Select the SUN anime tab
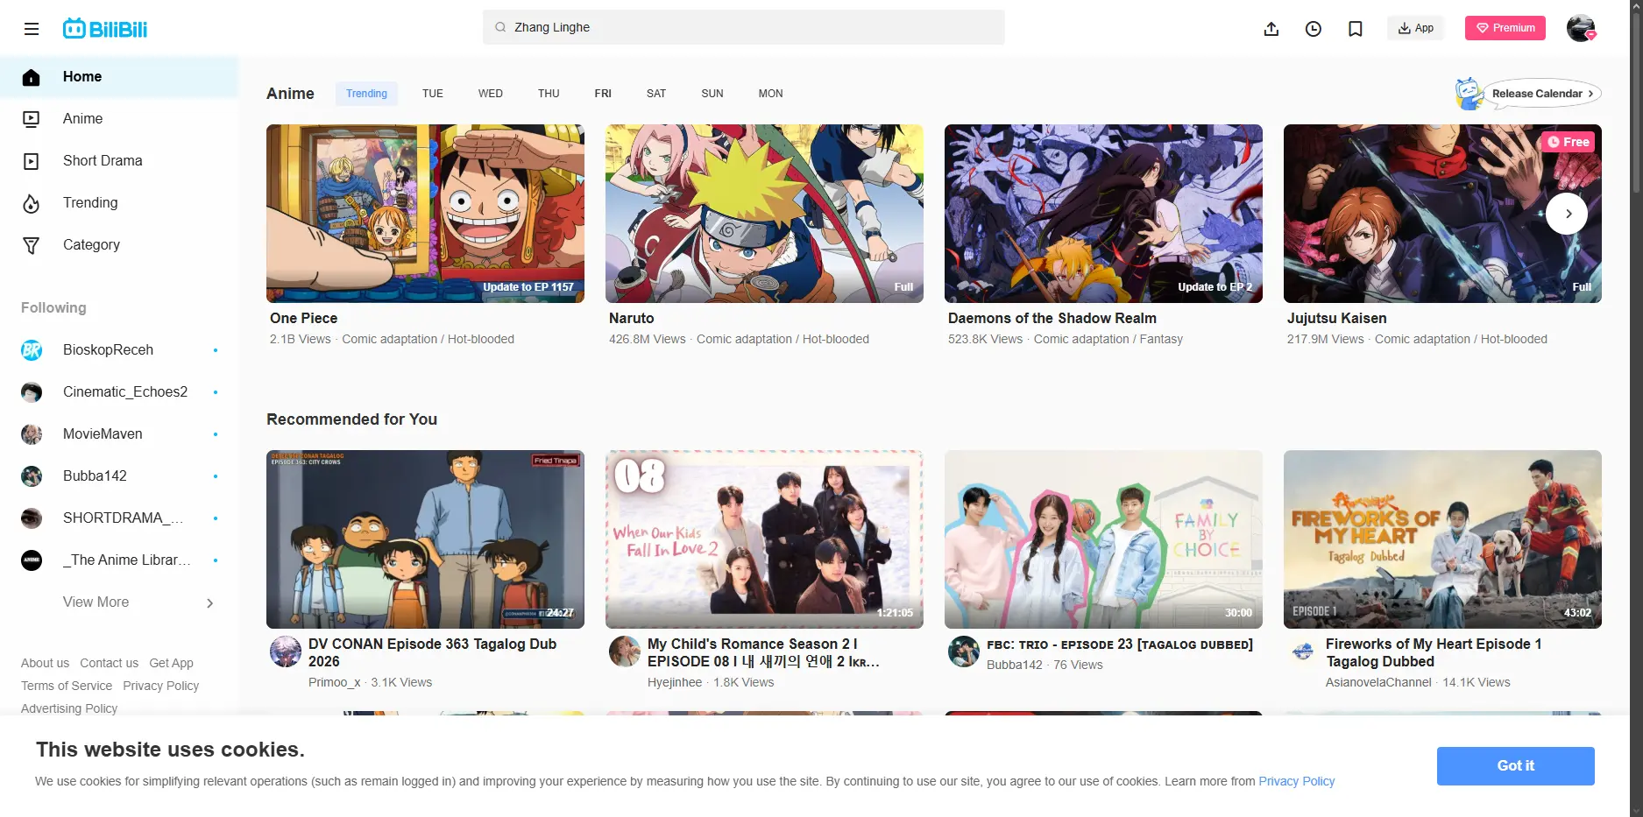This screenshot has width=1643, height=817. 712,94
